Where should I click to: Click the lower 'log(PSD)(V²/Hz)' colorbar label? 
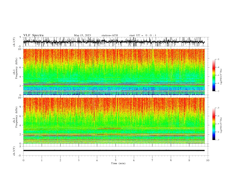[221, 125]
